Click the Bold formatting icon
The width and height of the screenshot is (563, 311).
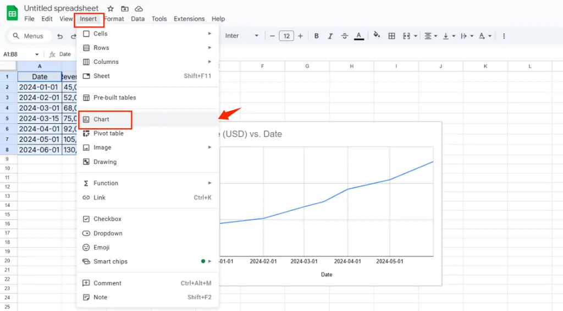[x=316, y=36]
